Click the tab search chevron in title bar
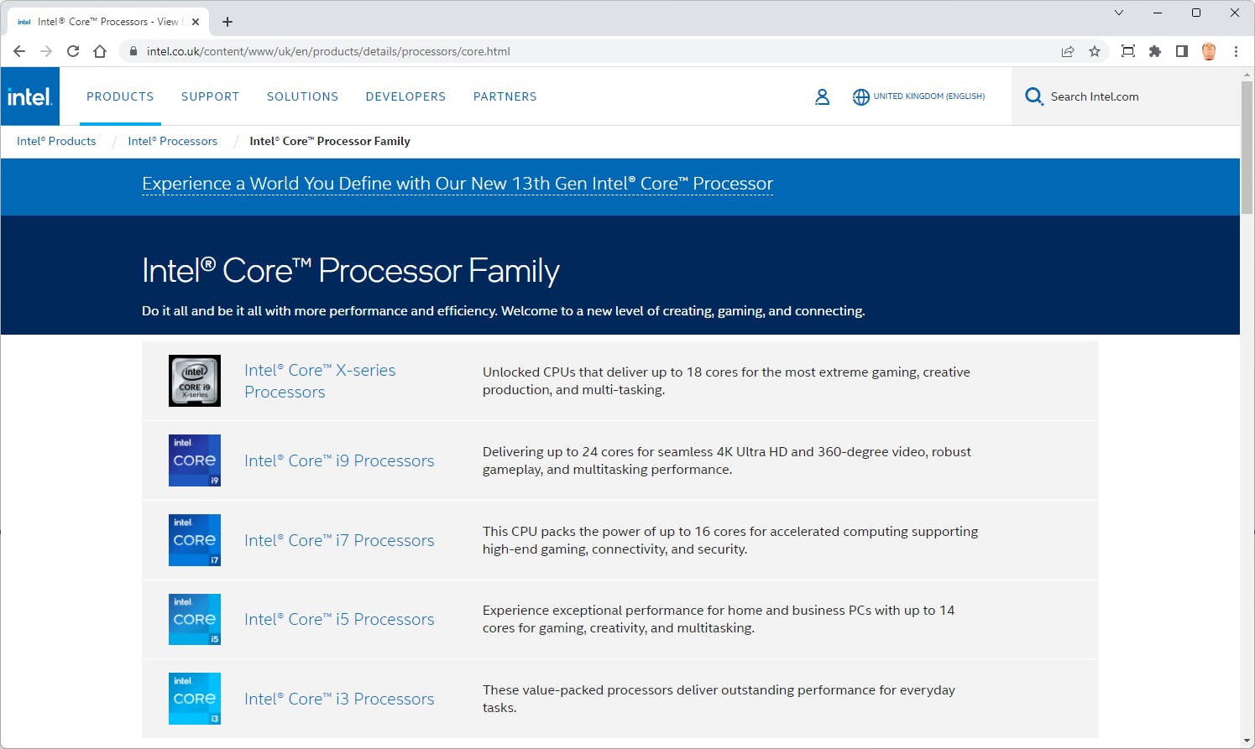1255x749 pixels. click(x=1119, y=13)
